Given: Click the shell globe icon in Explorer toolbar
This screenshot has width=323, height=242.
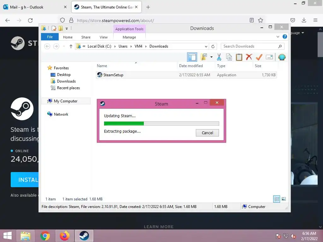Looking at the screenshot, I should [282, 57].
